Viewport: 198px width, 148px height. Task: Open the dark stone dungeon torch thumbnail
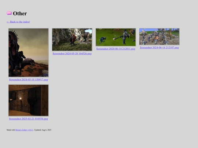point(28,100)
